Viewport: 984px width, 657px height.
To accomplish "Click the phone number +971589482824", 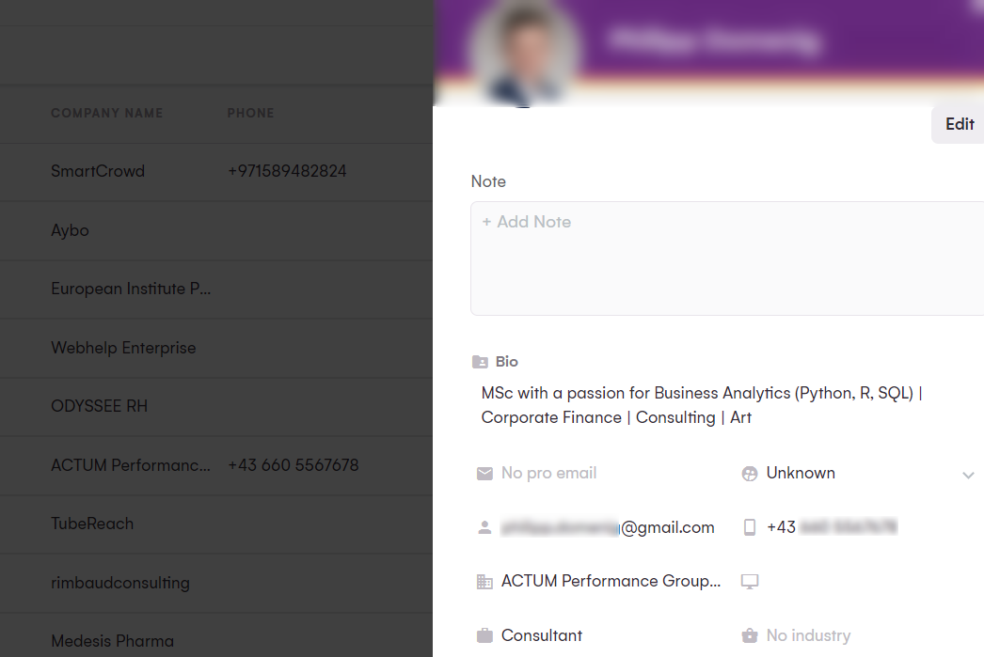I will [x=287, y=171].
